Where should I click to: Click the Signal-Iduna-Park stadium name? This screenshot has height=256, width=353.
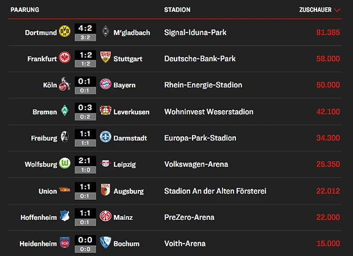click(x=195, y=32)
